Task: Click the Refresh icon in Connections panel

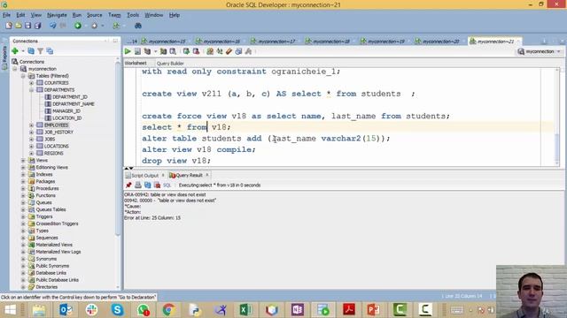Action: click(x=31, y=51)
